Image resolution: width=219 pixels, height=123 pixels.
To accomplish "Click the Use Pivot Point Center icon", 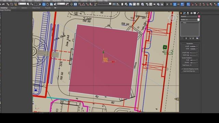I will (x=67, y=4).
